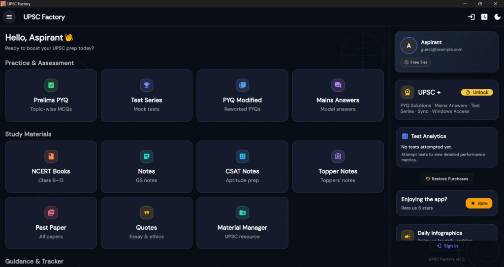Click the Aspirant avatar circle
This screenshot has height=267, width=504.
click(x=409, y=46)
